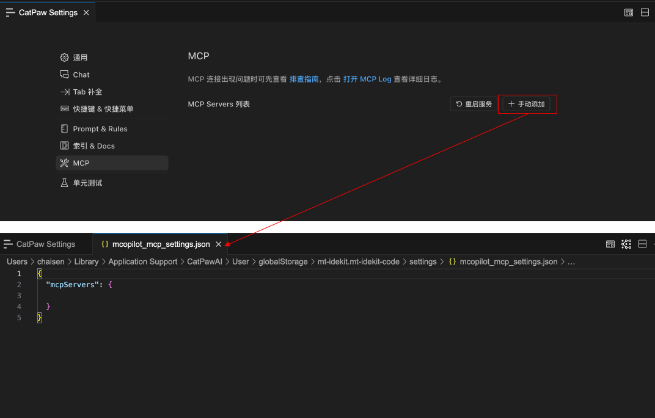Open the 排查指南 troubleshooting guide link
This screenshot has height=418, width=655.
pyautogui.click(x=304, y=79)
